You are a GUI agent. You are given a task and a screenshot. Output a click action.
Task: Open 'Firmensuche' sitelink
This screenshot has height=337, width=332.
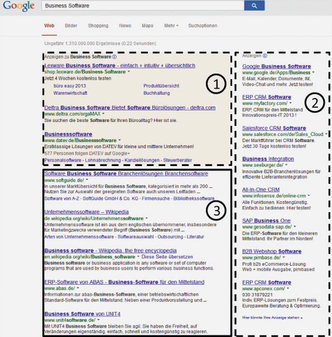(x=156, y=198)
